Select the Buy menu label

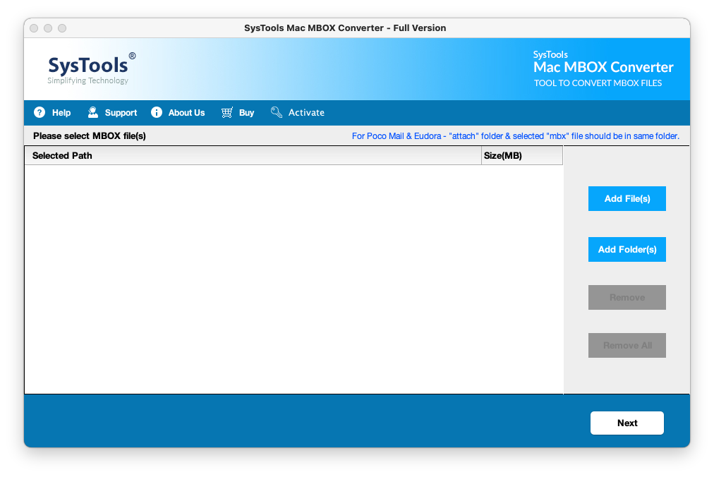[x=246, y=112]
